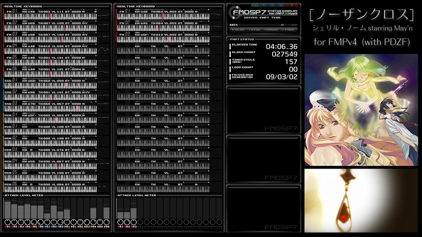The width and height of the screenshot is (422, 237).
Task: Click clock count value 027549
Action: 284,54
